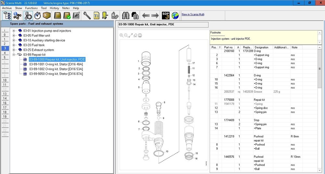Open the Functions menu
Screen dimensions: 325x174
click(x=32, y=8)
